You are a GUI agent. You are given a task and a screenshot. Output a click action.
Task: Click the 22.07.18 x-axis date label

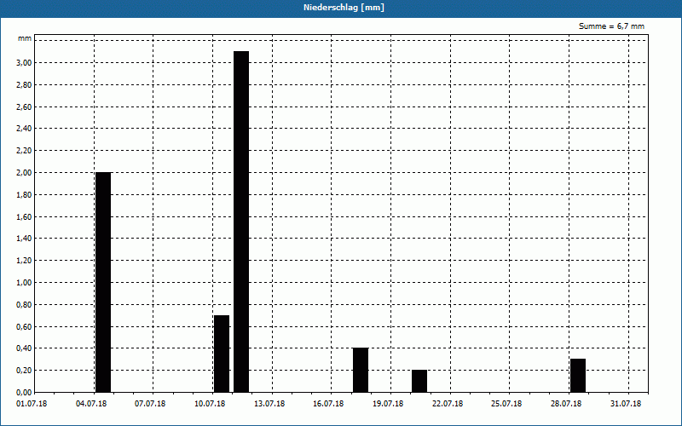[447, 404]
